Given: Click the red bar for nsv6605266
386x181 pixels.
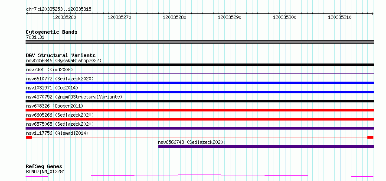Looking at the screenshot, I should point(200,119).
